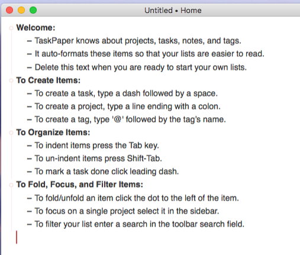Click the 'To Create Items:' project title text
The width and height of the screenshot is (300, 255).
(49, 80)
